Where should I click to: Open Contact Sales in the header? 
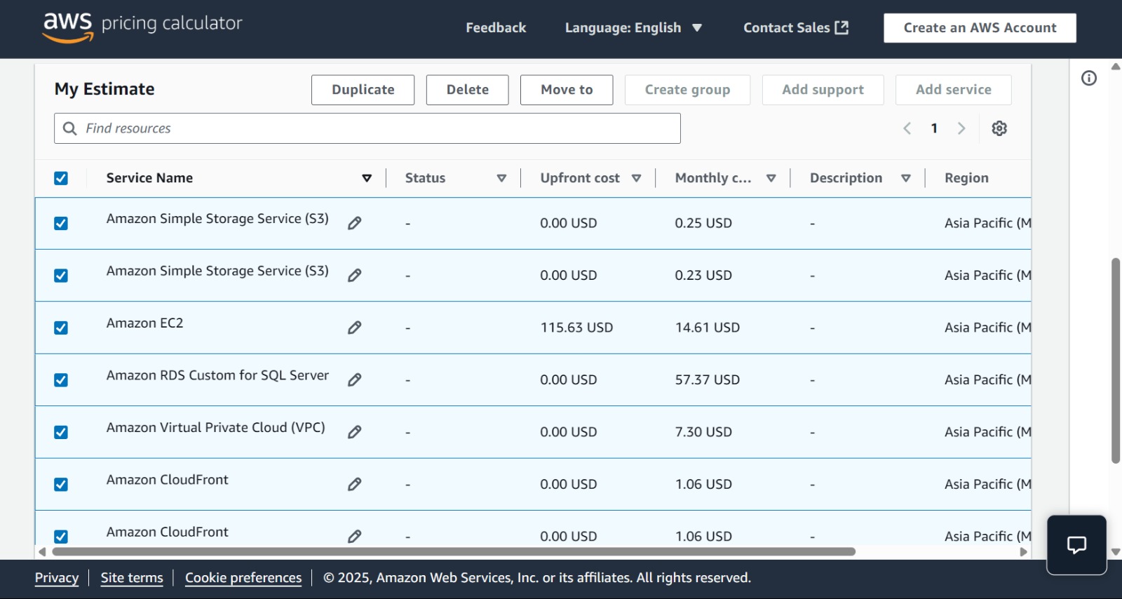coord(795,28)
